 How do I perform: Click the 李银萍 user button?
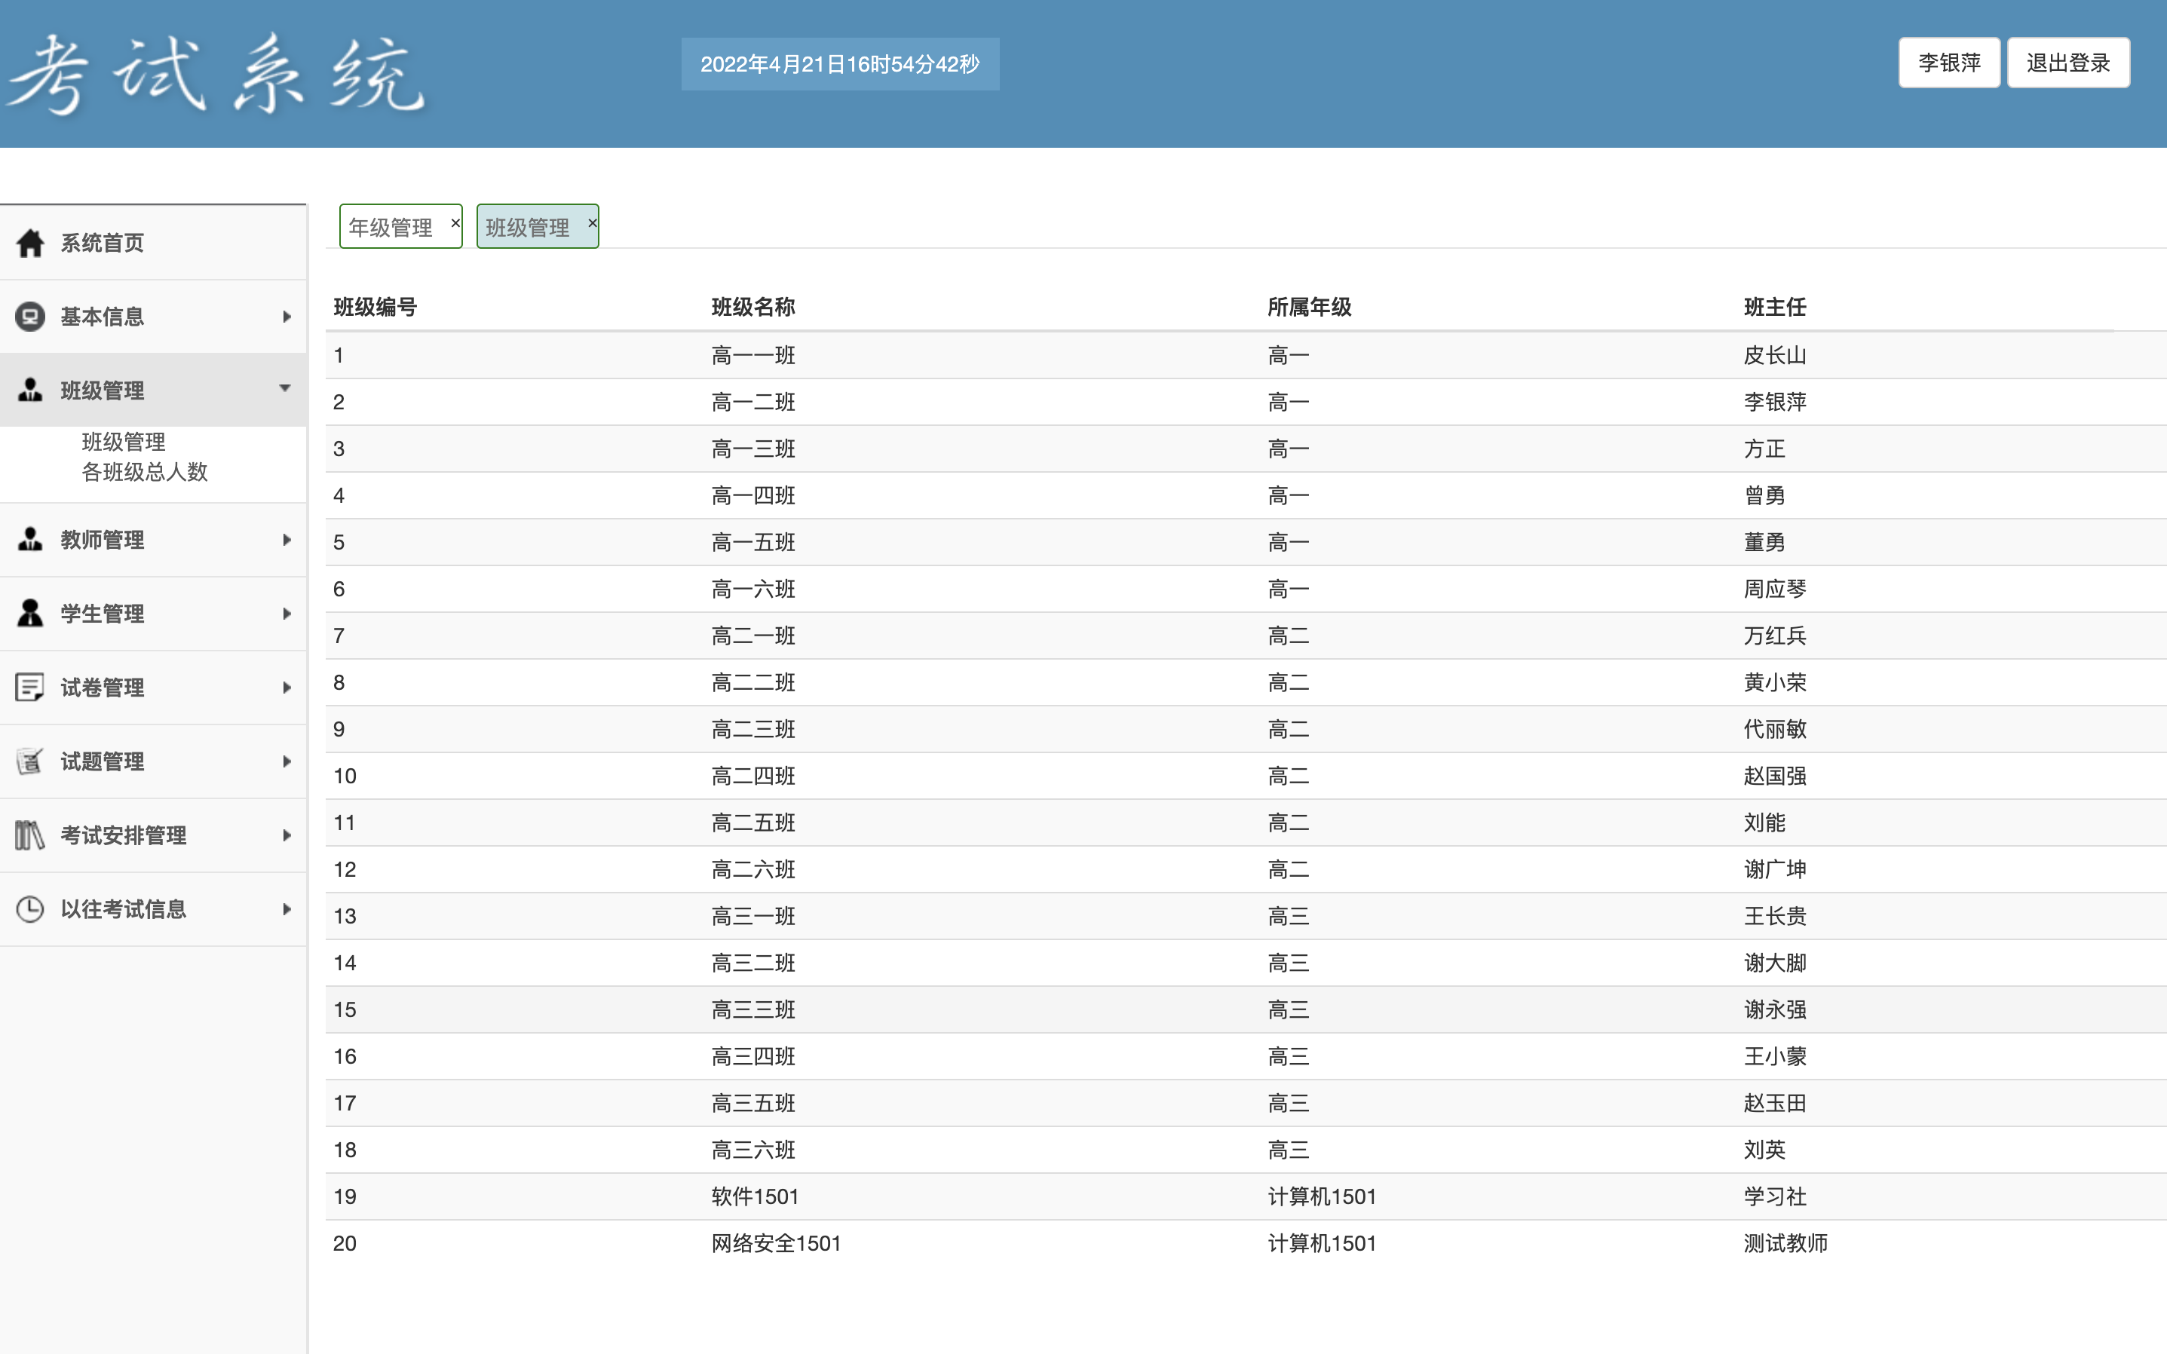tap(1949, 62)
